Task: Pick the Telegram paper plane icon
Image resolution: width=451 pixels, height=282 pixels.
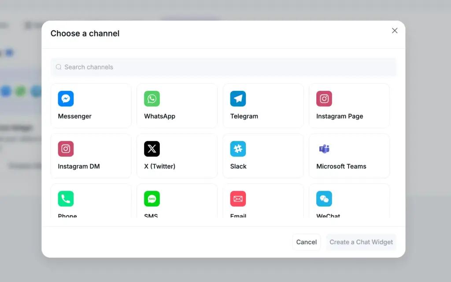Action: (238, 99)
